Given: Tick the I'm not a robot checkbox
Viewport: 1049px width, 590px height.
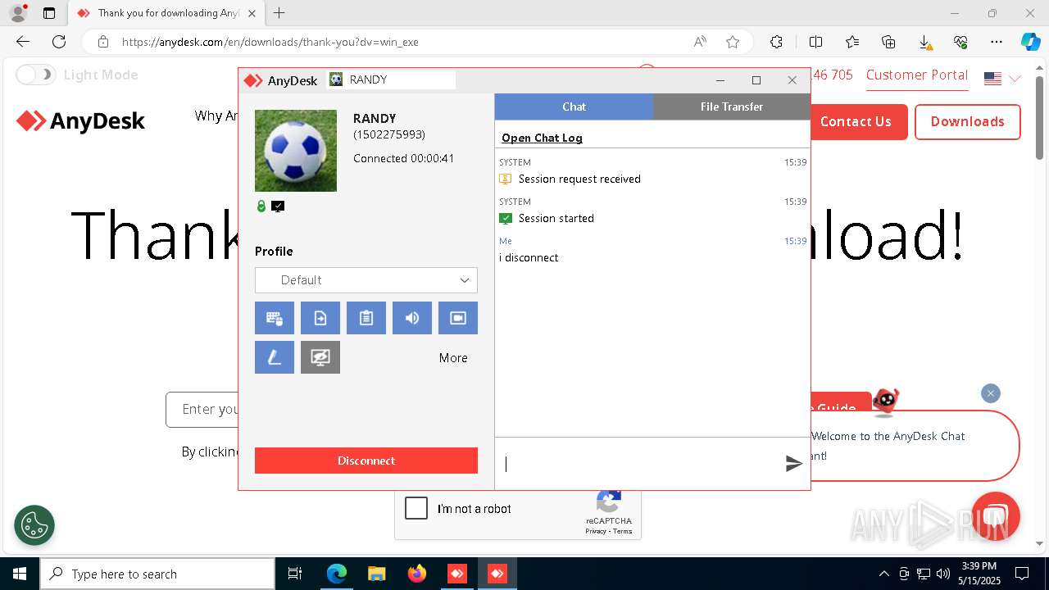Looking at the screenshot, I should coord(416,508).
